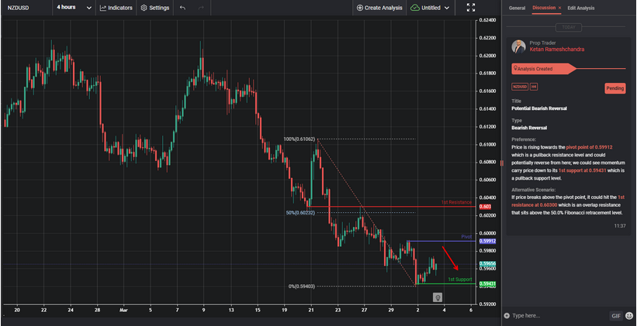Image resolution: width=637 pixels, height=326 pixels.
Task: Open the Untitled layout dropdown
Action: (x=430, y=8)
